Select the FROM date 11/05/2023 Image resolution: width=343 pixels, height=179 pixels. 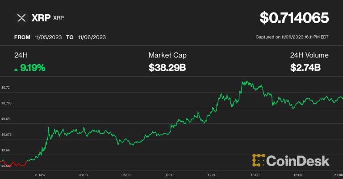tap(48, 37)
